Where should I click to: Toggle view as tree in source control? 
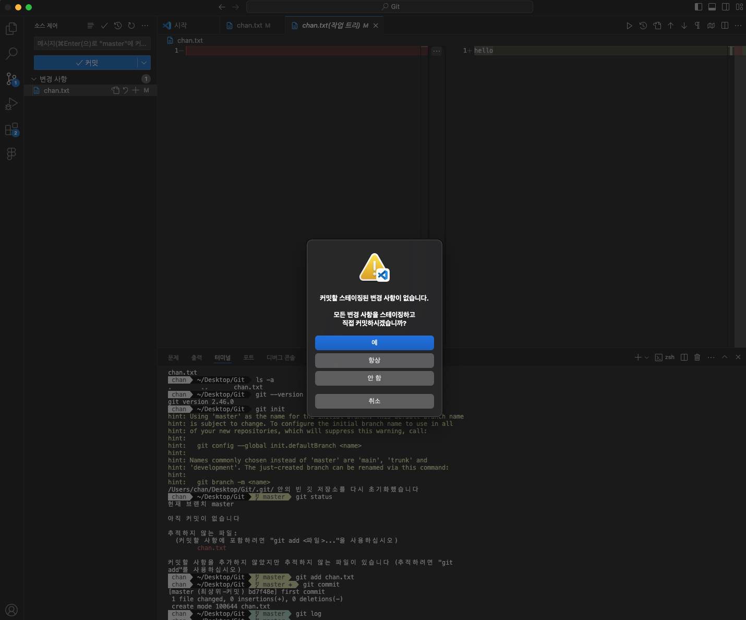click(x=91, y=26)
